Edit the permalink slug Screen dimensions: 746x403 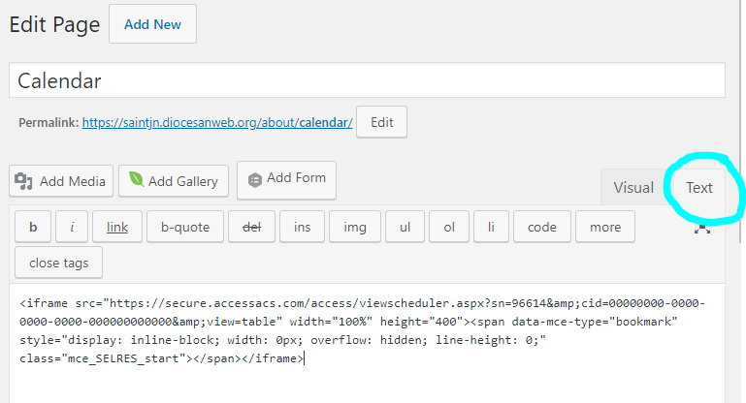point(381,123)
